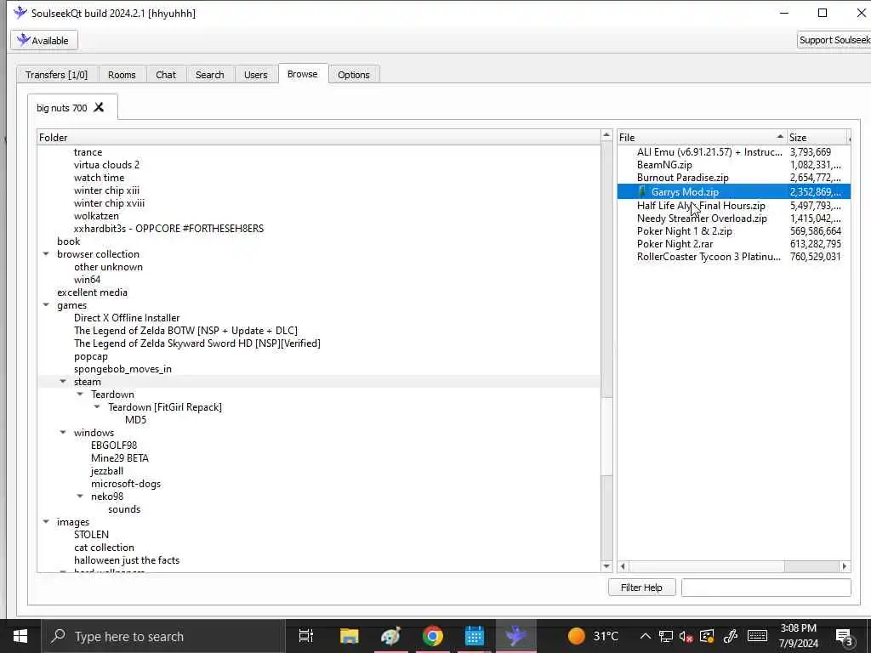This screenshot has width=871, height=653.
Task: Select the Browse tab
Action: (303, 74)
